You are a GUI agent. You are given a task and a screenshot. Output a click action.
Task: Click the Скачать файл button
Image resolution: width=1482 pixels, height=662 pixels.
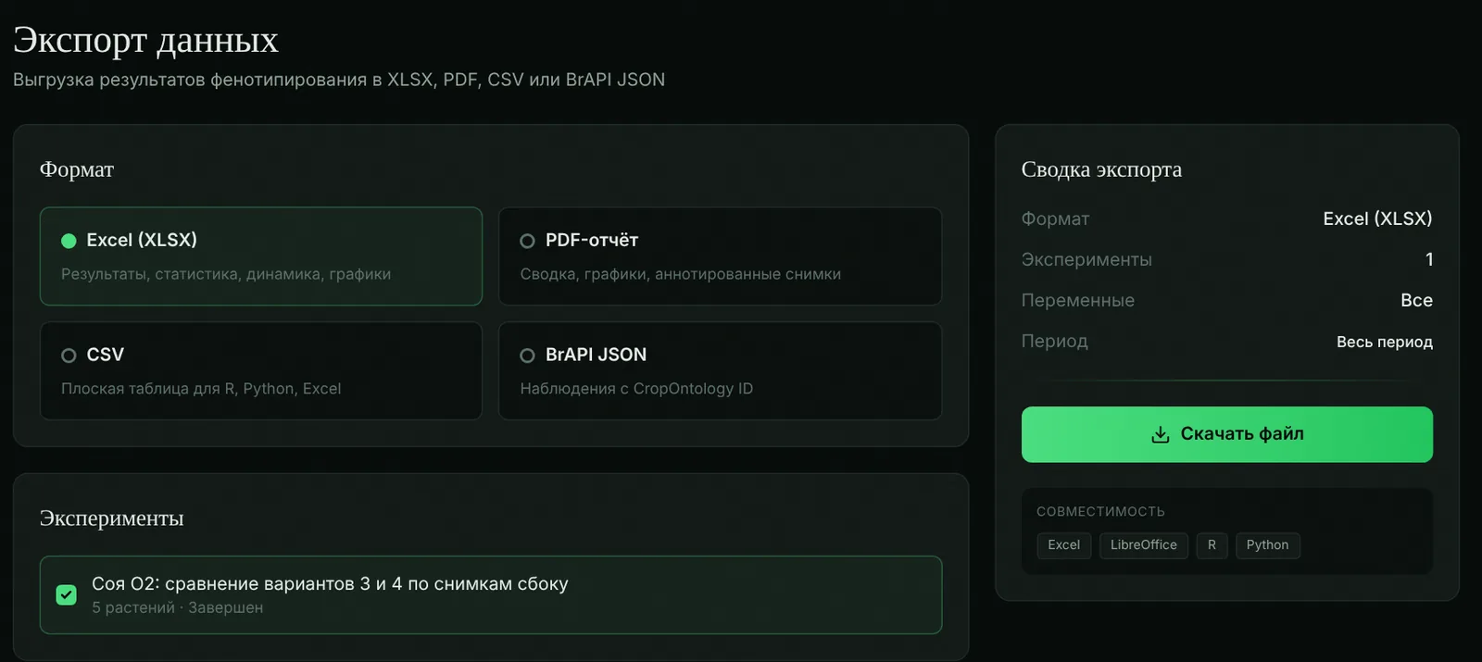tap(1226, 434)
